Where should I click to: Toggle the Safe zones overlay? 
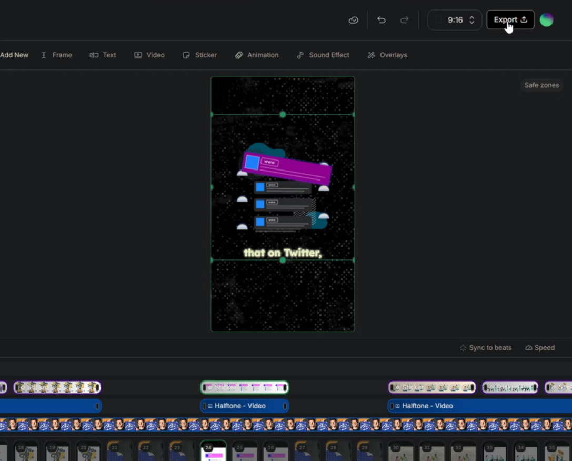pos(541,85)
